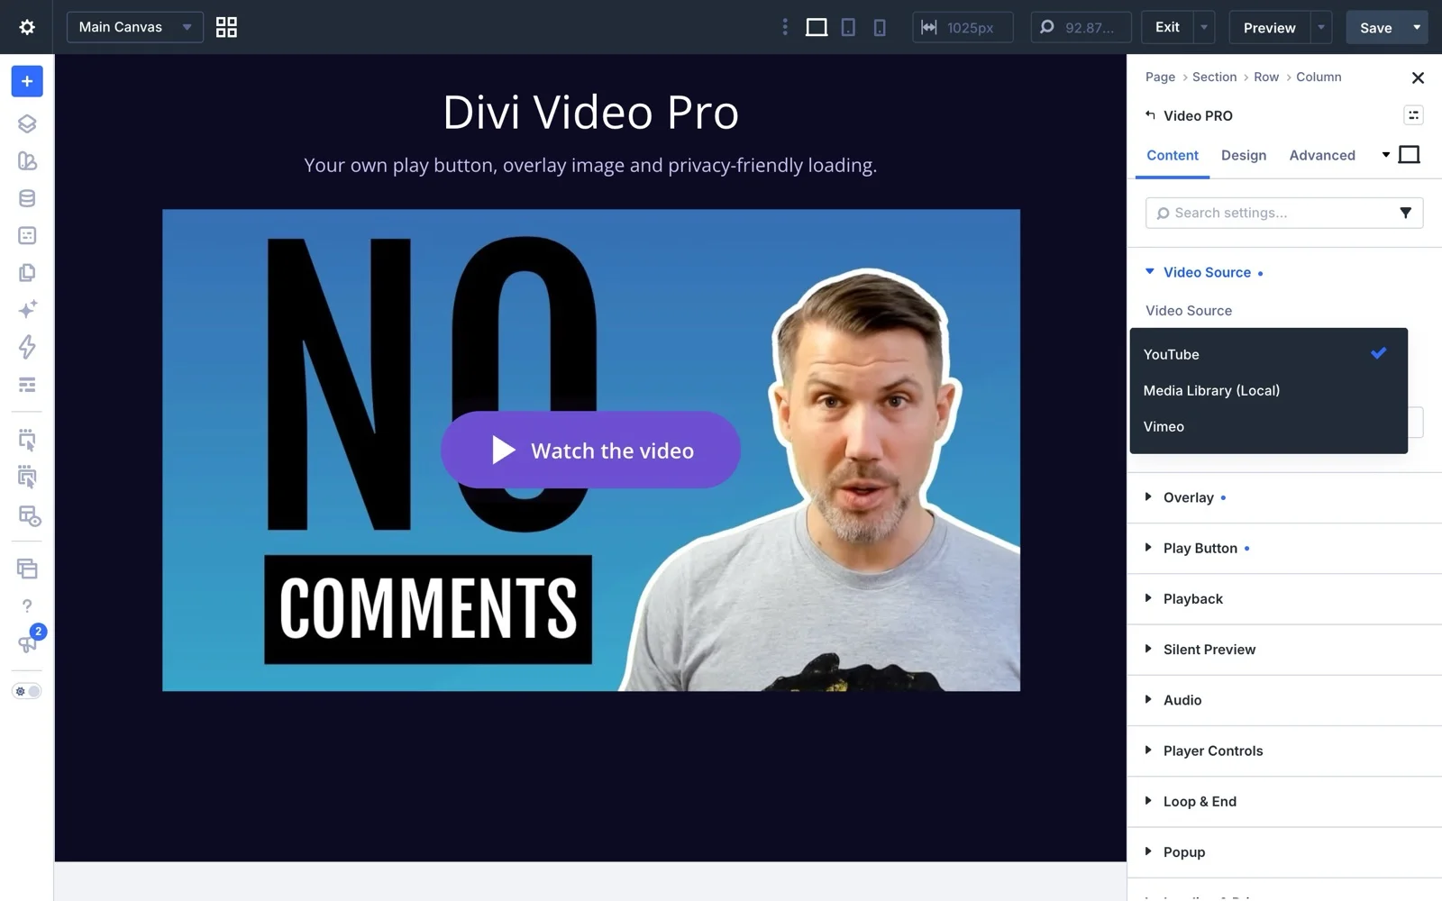Open the copy pages icon in the left sidebar
Screen dimensions: 1442x901
[x=27, y=272]
